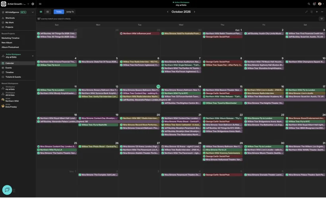Select highlighted date 13
This screenshot has width=326, height=204.
click(x=158, y=87)
